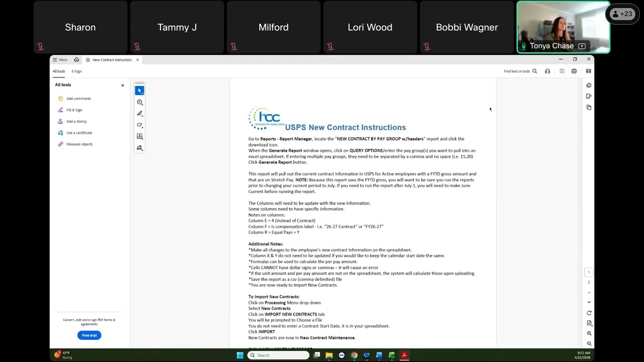Open the page thumbnails copy icon
This screenshot has width=644, height=362.
tap(589, 108)
